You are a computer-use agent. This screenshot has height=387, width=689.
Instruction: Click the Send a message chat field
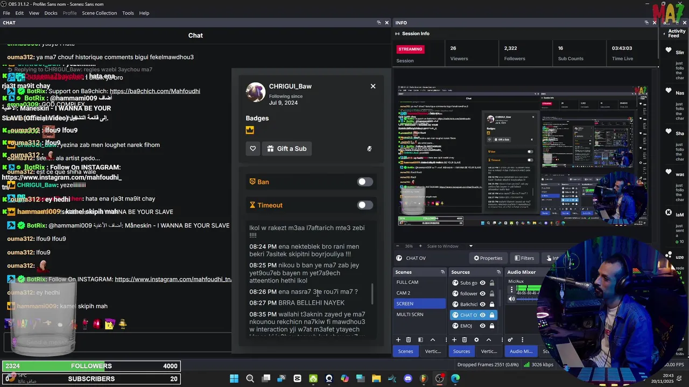pos(117,342)
